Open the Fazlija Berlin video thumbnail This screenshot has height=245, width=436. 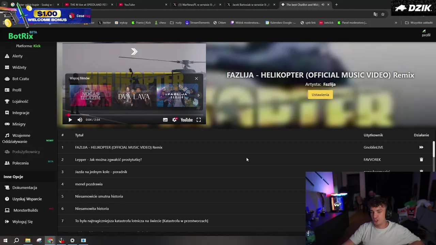177,96
